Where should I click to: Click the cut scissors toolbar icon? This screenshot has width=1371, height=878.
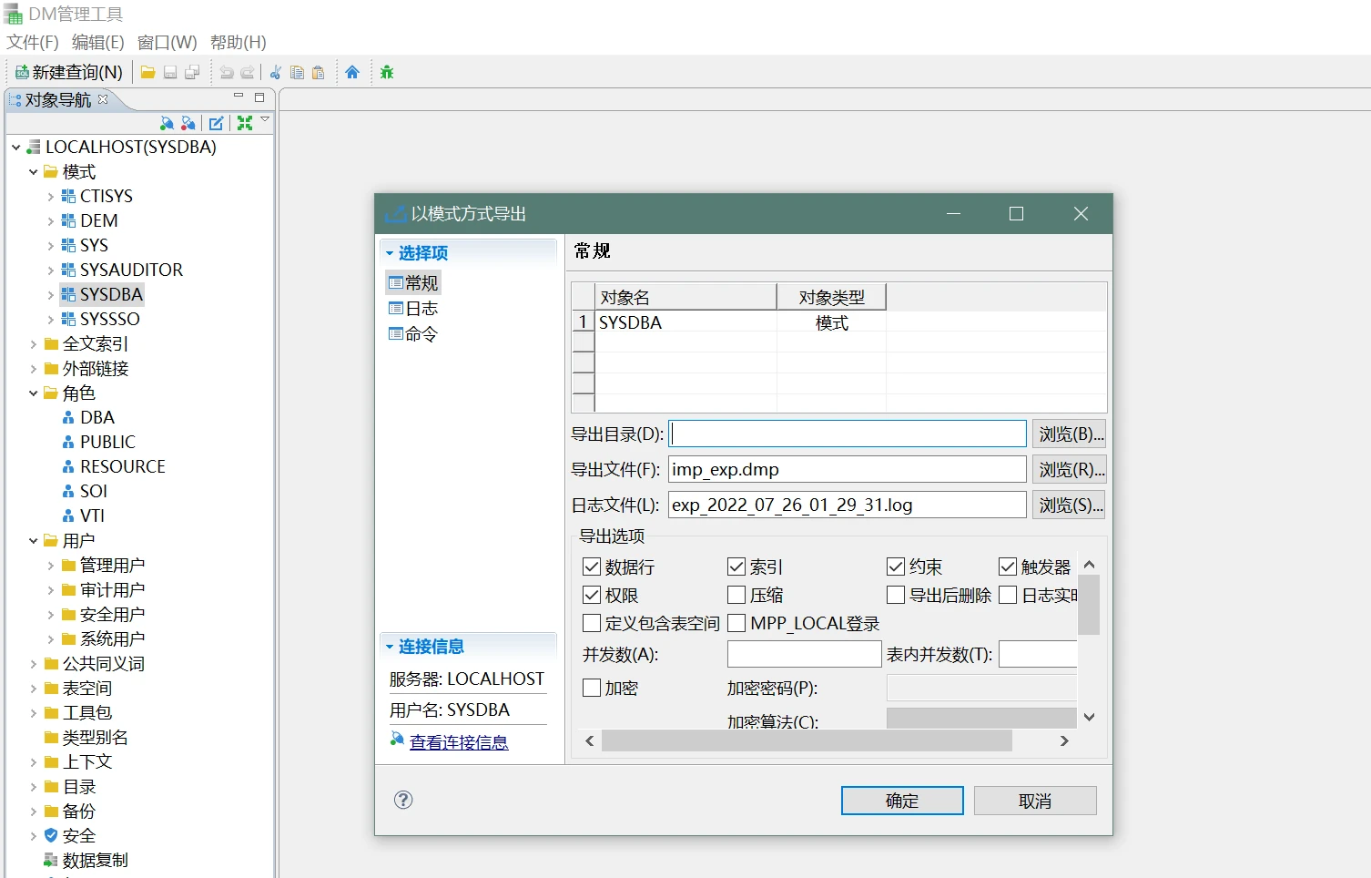pyautogui.click(x=275, y=73)
